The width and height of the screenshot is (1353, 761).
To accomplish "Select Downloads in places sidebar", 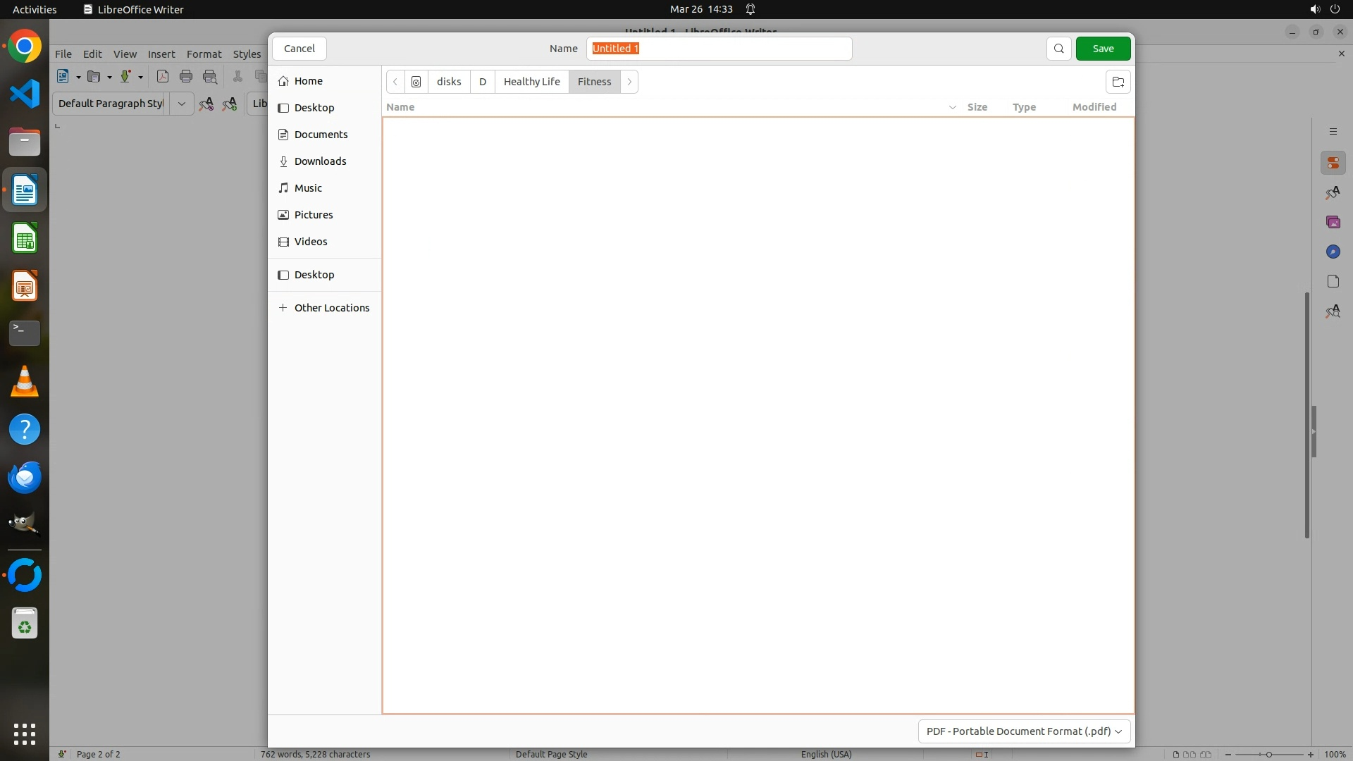I will click(x=320, y=161).
